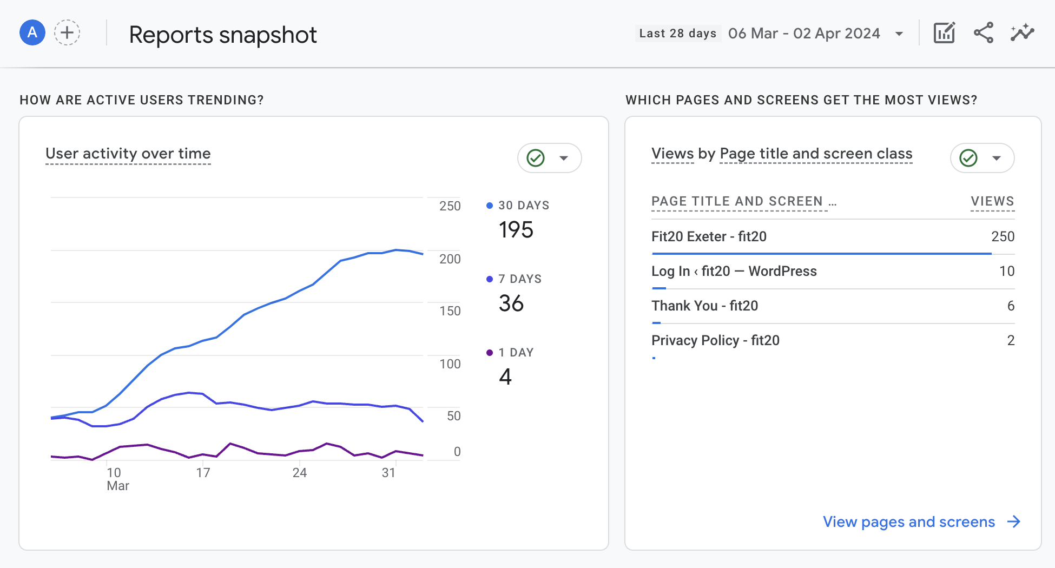Click green check on User activity card

pos(536,158)
